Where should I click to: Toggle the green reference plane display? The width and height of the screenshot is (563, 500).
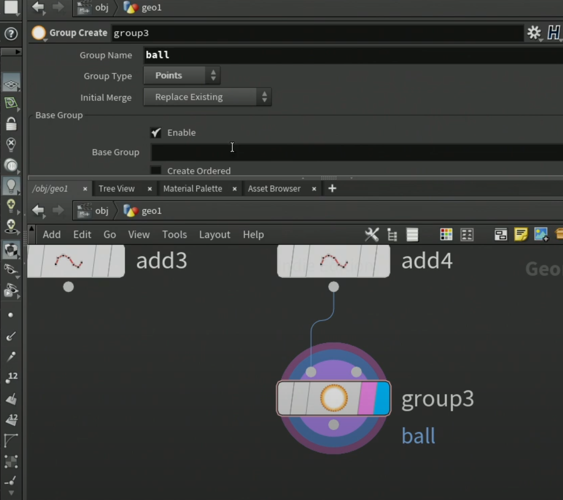click(11, 103)
